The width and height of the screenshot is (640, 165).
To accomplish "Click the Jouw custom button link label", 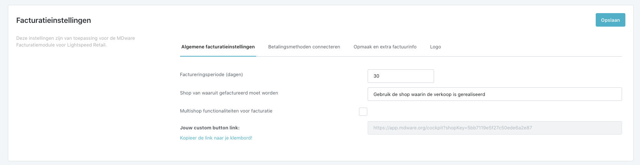I will click(210, 128).
